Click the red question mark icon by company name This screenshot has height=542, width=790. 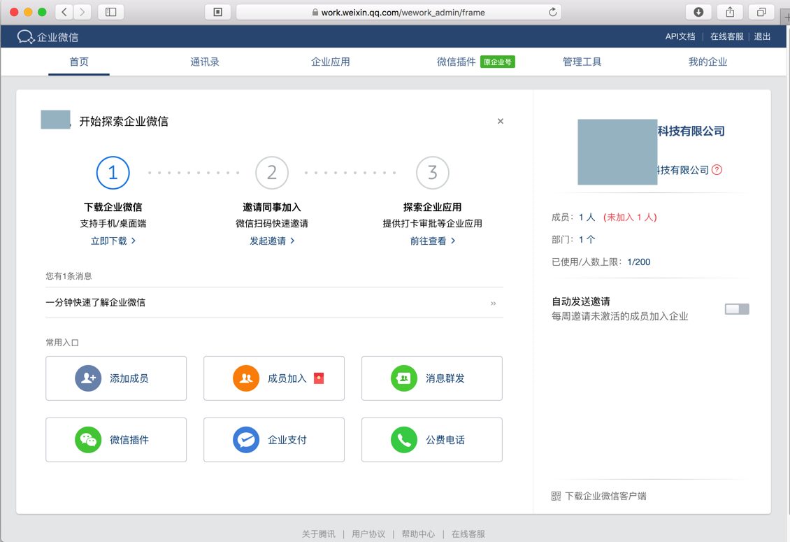click(717, 170)
